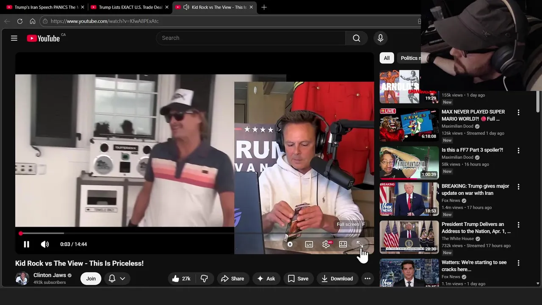This screenshot has width=542, height=305.
Task: Close the Trump Lists EXACT U.S. Trade Deal tab
Action: (x=167, y=7)
